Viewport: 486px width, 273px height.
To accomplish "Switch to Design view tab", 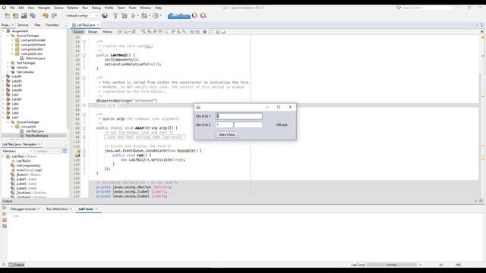I will [x=93, y=32].
